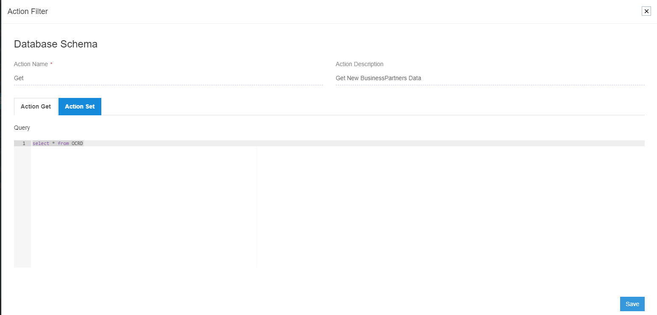Viewport: 657px width, 315px height.
Task: Click the asterisk in select * from OCRD
Action: [53, 143]
